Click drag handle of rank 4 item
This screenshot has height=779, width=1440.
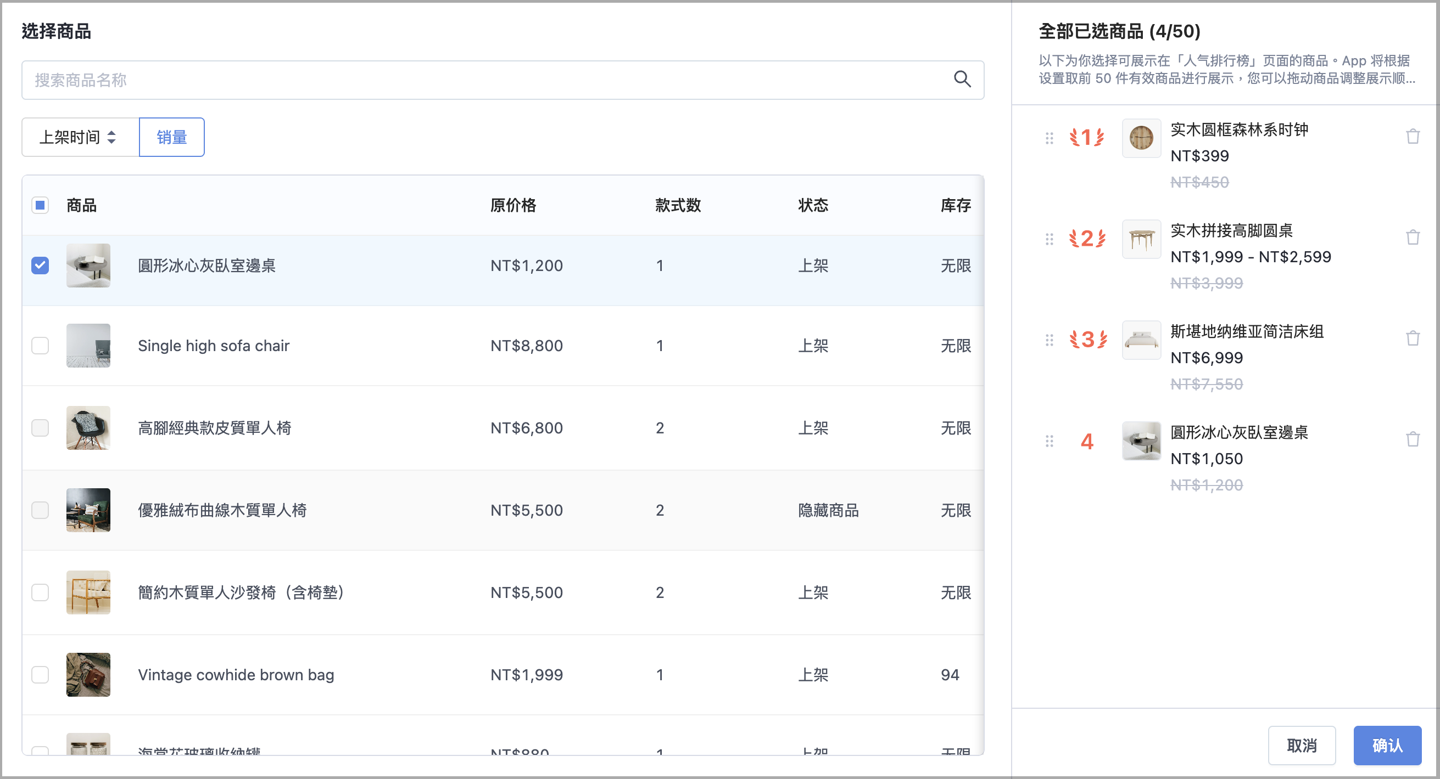[1050, 441]
